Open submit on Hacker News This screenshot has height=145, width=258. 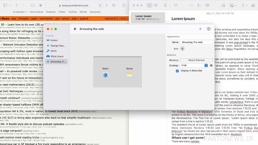(x=84, y=19)
